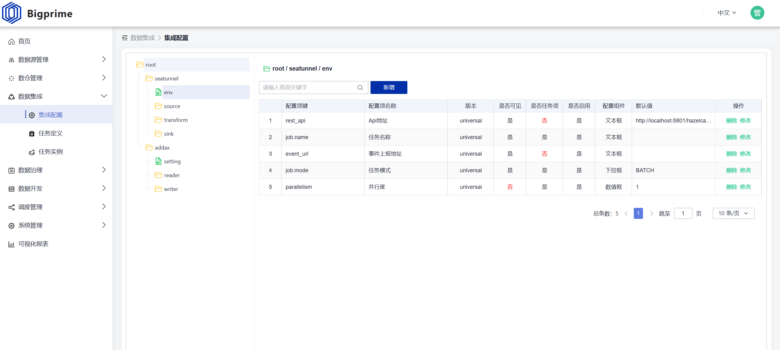Click the 数据源管理 sidebar icon
The height and width of the screenshot is (350, 780).
11,60
